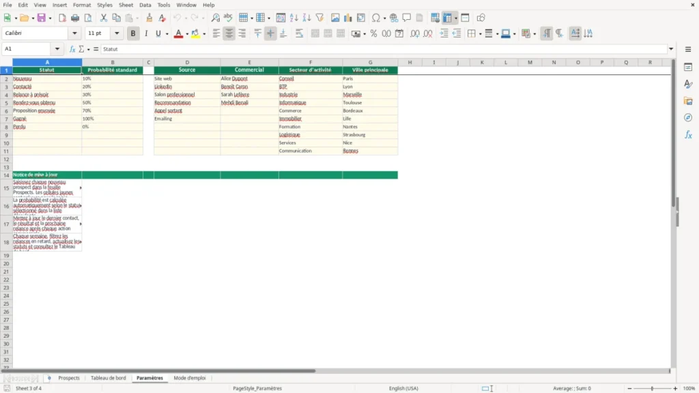Run the Spelling check icon
The height and width of the screenshot is (393, 699).
click(x=228, y=18)
